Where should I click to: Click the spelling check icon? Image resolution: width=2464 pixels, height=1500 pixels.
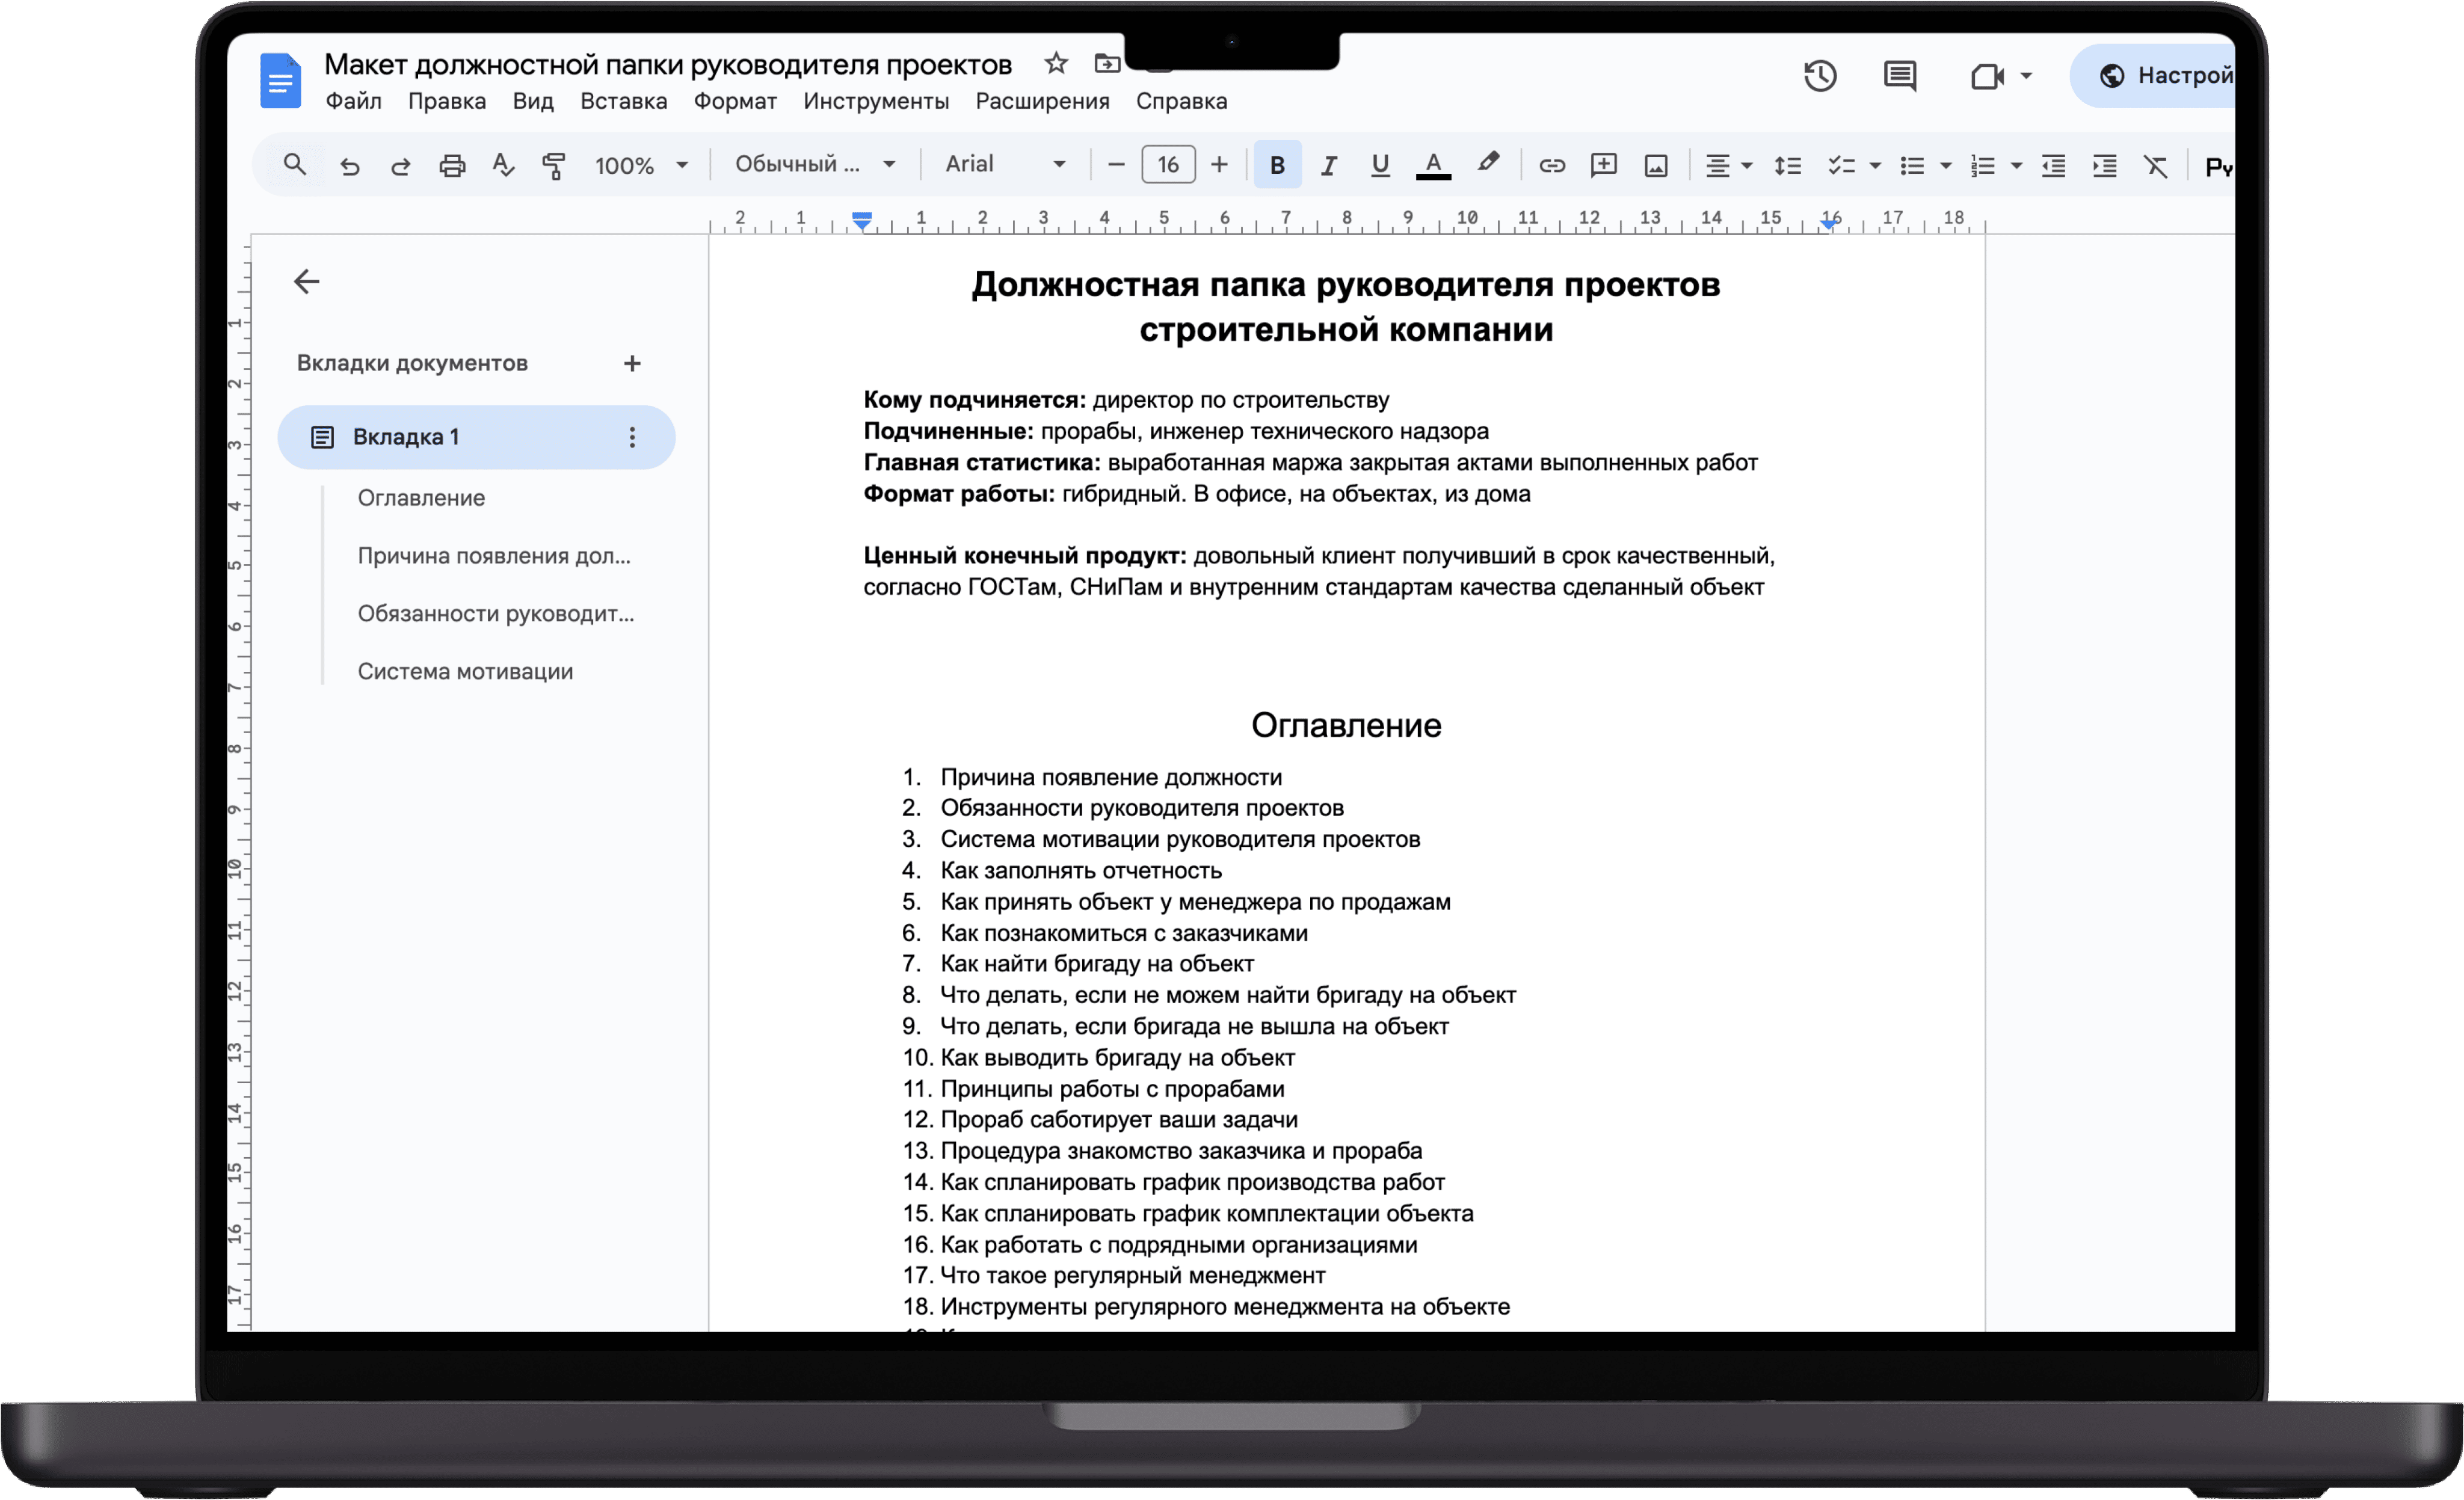click(503, 165)
